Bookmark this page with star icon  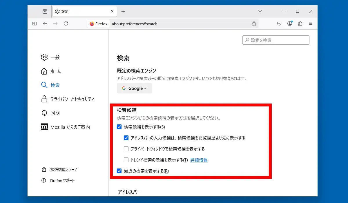(254, 24)
